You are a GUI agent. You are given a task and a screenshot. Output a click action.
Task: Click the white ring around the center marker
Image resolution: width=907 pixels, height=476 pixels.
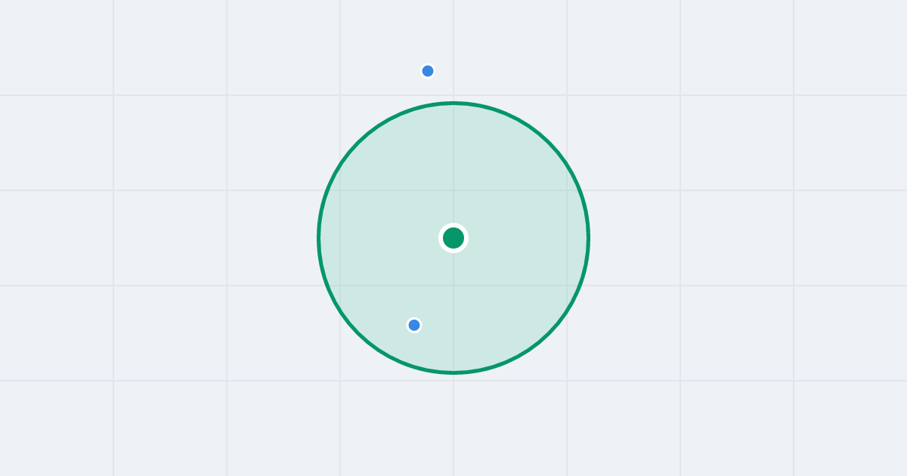point(453,225)
